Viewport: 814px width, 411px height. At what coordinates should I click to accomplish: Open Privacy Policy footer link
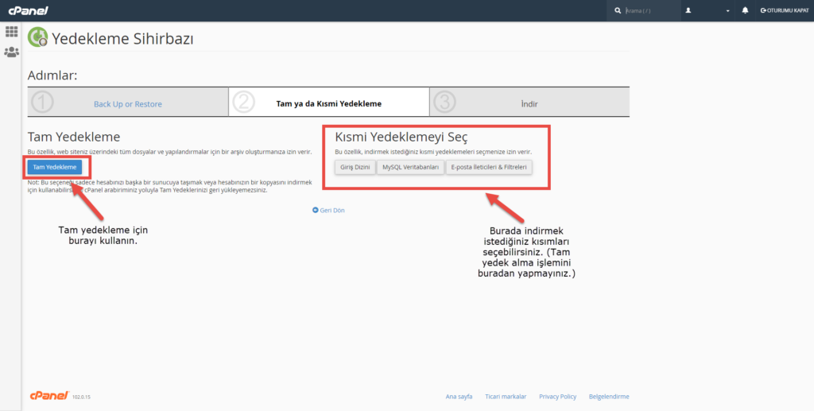(x=557, y=396)
